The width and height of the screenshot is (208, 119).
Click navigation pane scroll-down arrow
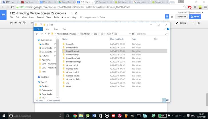(58, 97)
